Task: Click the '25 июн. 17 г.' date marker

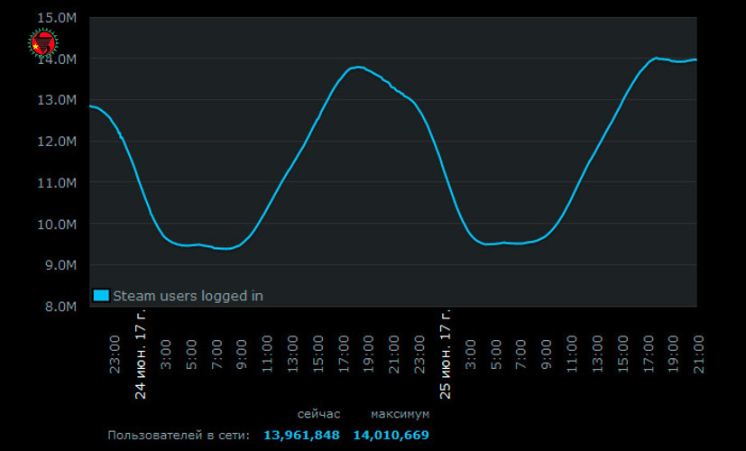Action: point(446,356)
